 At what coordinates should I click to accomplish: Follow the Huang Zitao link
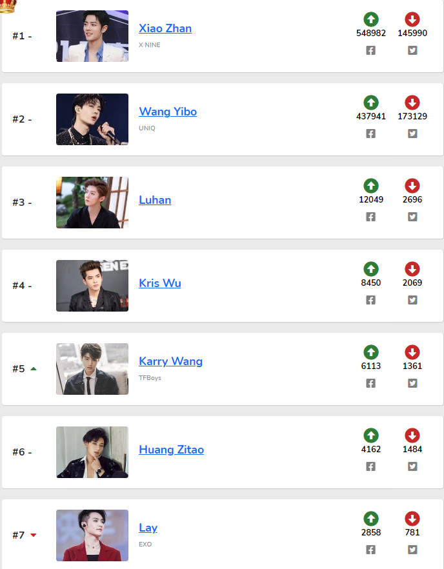click(171, 450)
